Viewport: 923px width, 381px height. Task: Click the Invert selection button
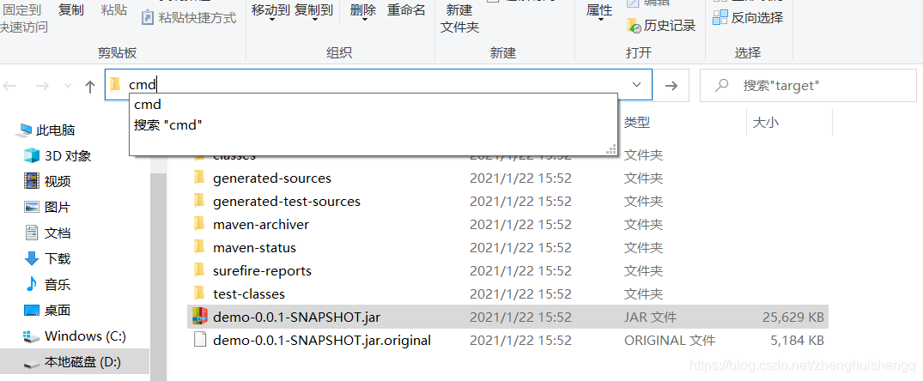748,18
